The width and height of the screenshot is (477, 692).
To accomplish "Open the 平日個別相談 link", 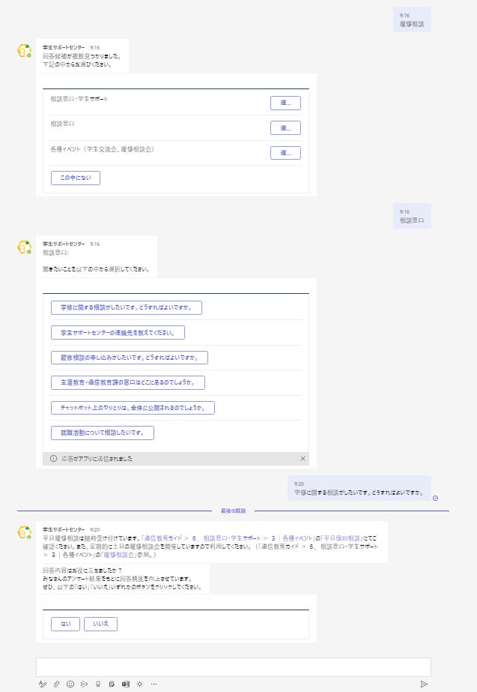I will pos(342,538).
